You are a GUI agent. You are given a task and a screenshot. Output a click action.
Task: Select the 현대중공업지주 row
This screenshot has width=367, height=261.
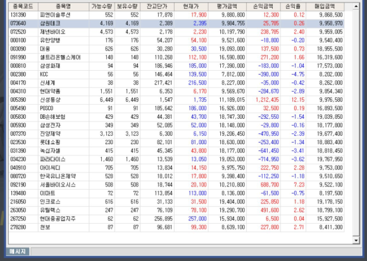click(x=177, y=219)
